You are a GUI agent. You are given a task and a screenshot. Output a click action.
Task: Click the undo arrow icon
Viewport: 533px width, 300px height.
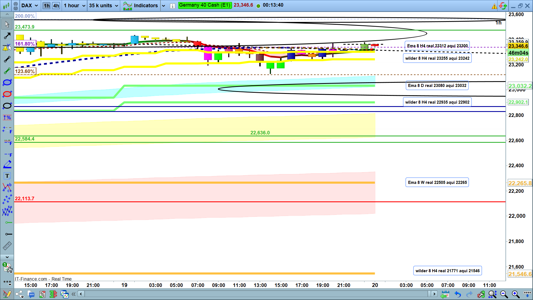point(457,294)
